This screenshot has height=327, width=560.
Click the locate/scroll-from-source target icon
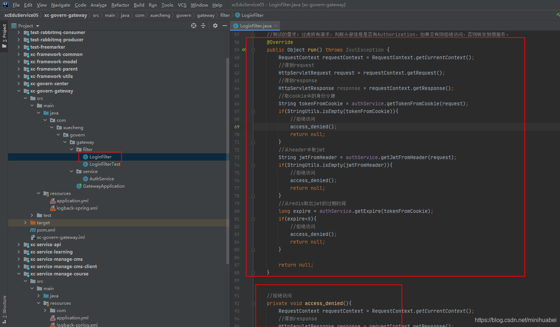click(193, 26)
